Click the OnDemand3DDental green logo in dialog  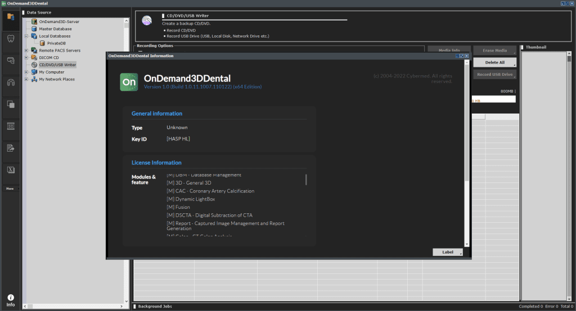[129, 82]
